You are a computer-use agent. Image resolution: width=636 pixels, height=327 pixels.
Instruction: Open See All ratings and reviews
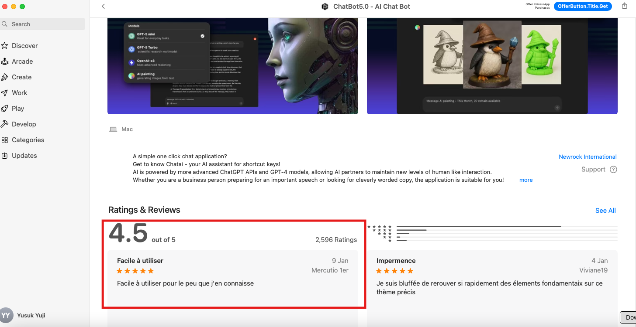(x=605, y=210)
